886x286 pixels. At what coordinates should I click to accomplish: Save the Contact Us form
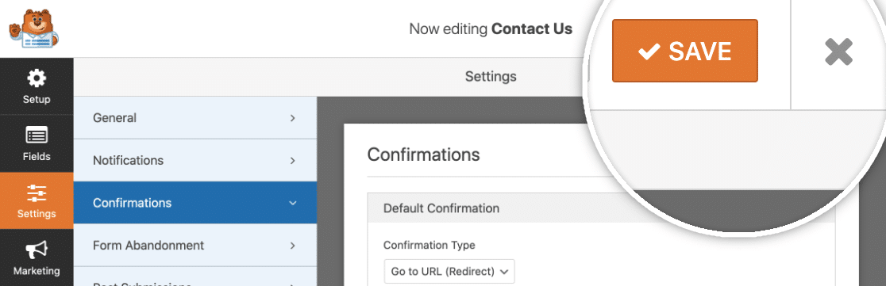(685, 51)
